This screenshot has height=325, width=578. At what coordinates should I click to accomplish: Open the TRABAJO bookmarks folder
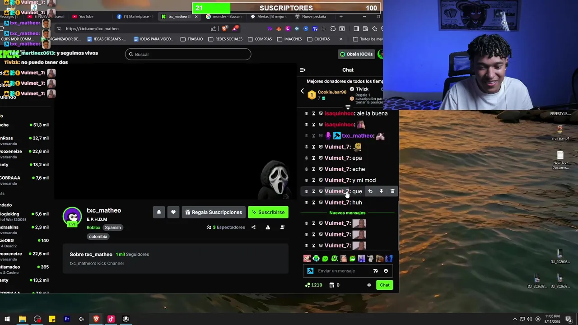pos(191,39)
